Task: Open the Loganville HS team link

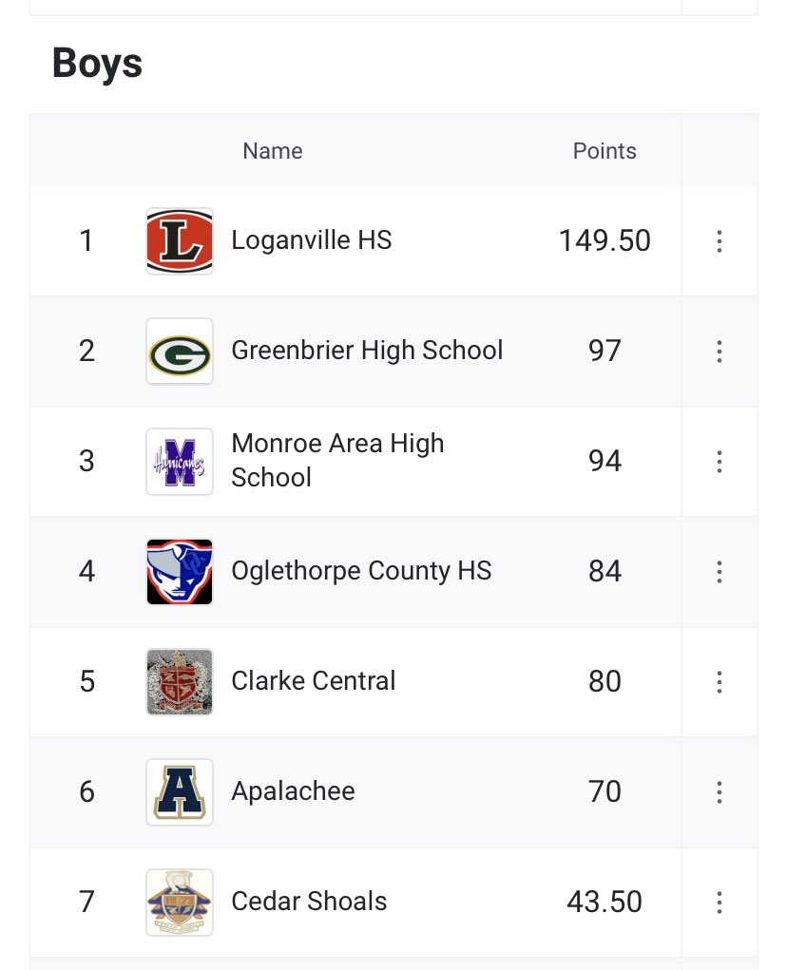Action: 311,240
